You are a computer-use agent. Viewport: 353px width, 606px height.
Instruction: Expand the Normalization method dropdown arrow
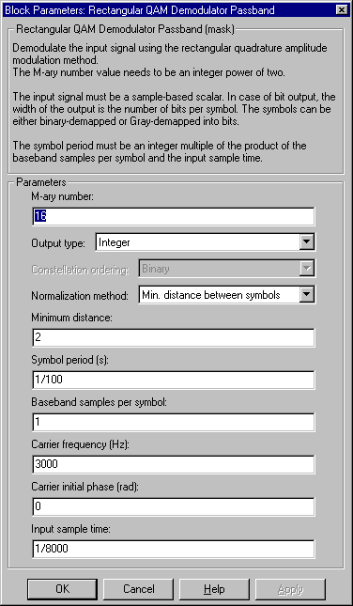(x=307, y=295)
